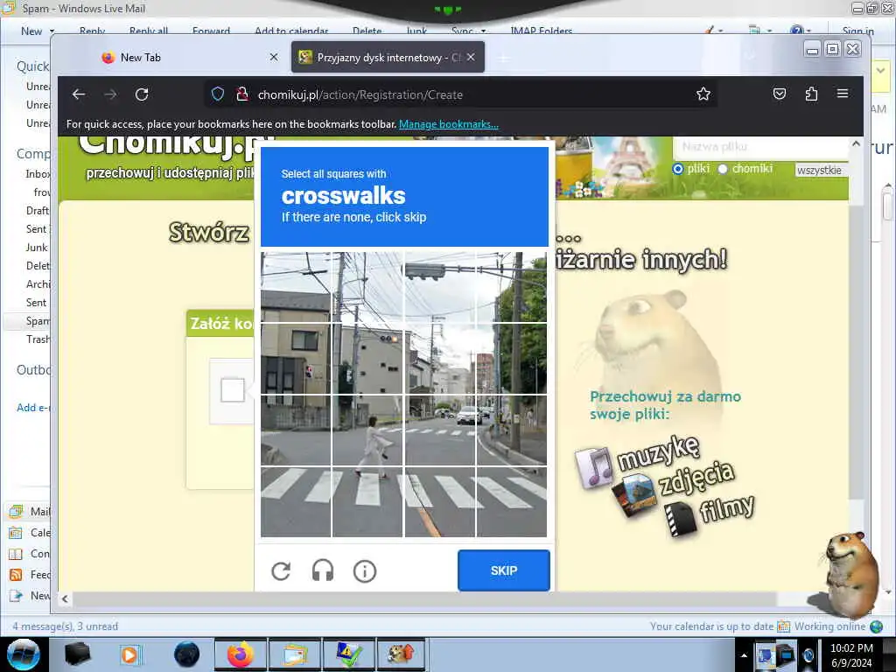Close the Przyjazny dysk internetowy tab

tap(470, 57)
